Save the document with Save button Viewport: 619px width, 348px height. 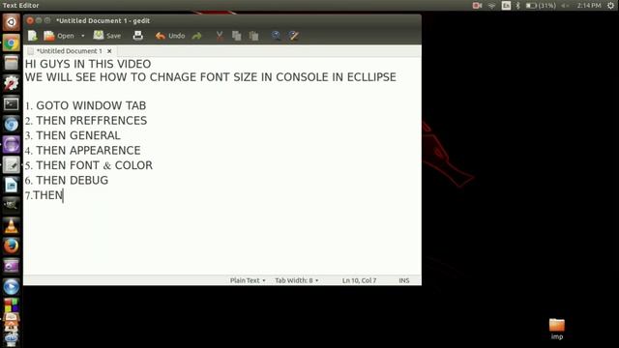click(107, 36)
